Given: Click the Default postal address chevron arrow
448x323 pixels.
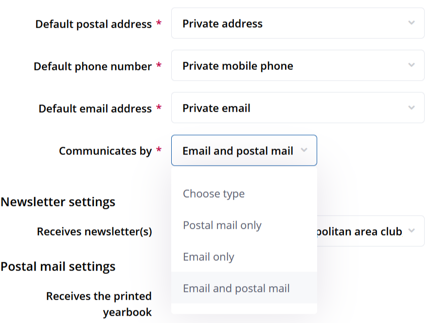Looking at the screenshot, I should pos(412,23).
